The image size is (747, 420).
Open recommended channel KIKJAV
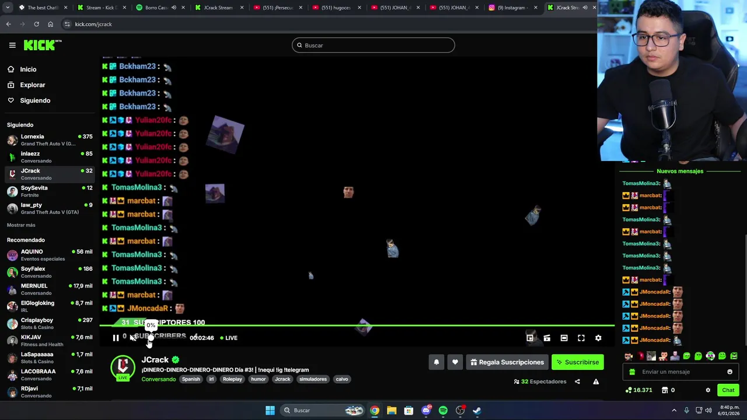tap(50, 341)
